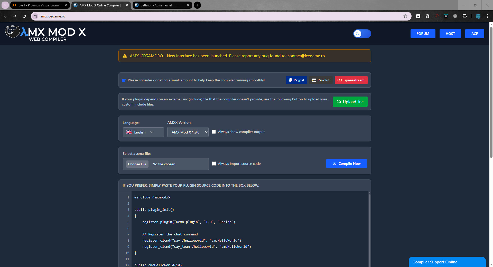Enable Always show compiler output
This screenshot has height=267, width=493.
[214, 132]
